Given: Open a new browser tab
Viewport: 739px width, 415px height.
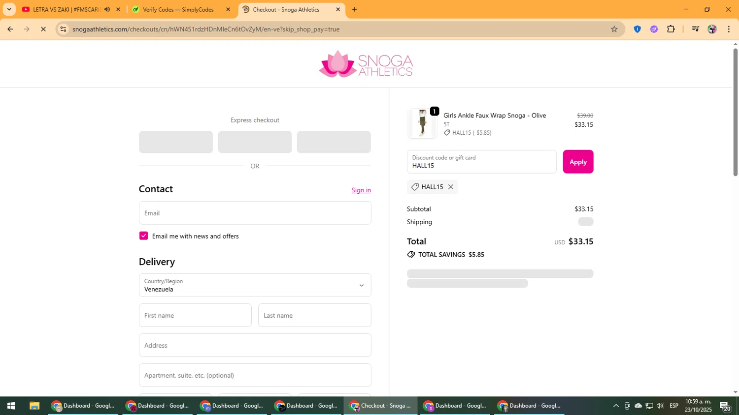Looking at the screenshot, I should coord(355,9).
